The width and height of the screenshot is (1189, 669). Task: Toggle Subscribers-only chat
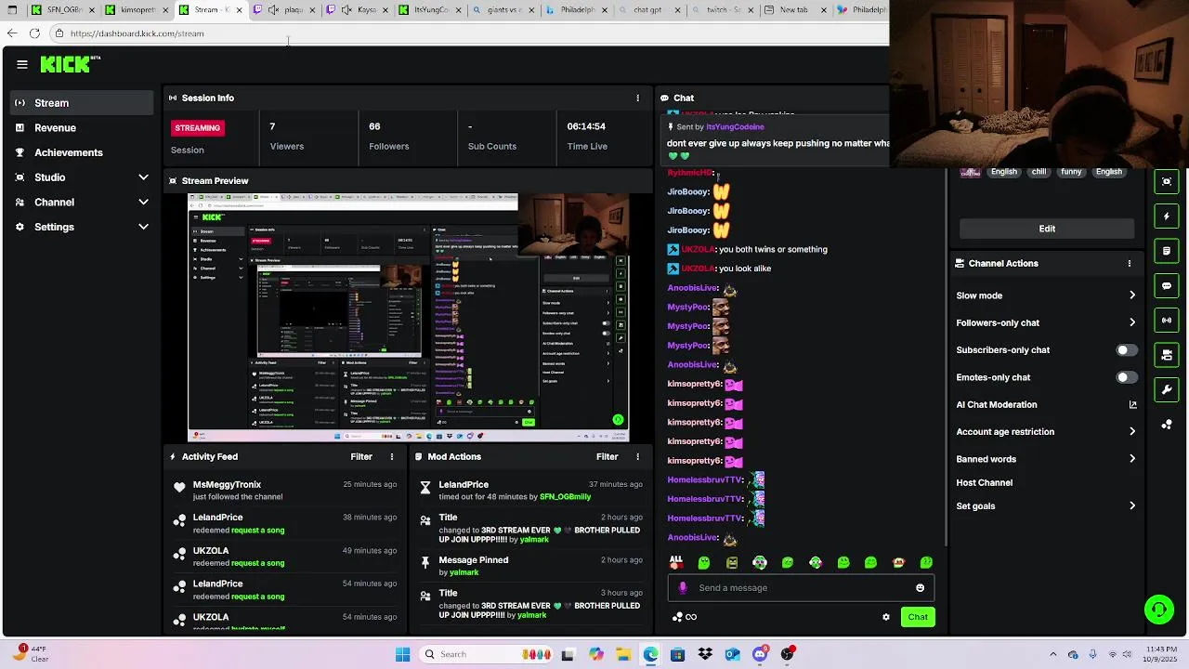(1126, 350)
